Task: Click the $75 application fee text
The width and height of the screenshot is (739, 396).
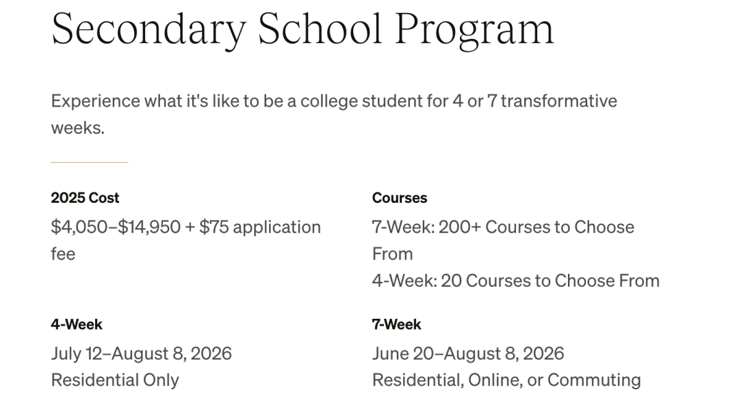Action: pos(260,227)
